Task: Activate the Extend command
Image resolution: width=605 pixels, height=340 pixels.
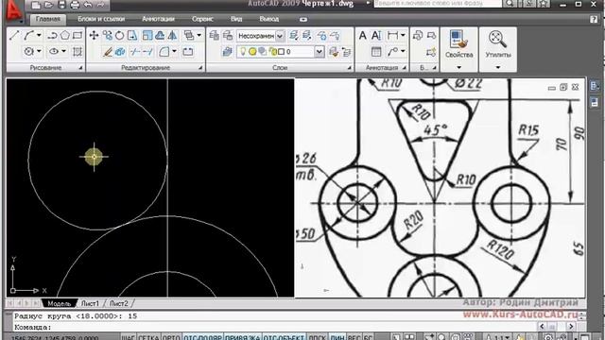Action: (x=147, y=51)
